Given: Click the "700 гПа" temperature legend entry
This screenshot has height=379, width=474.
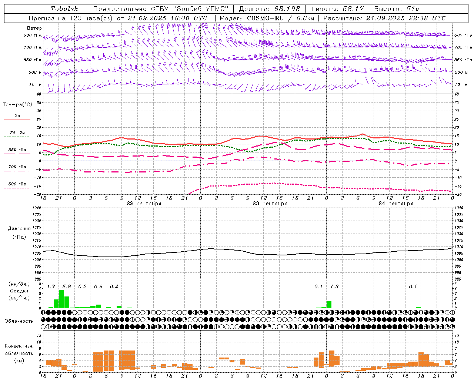Looking at the screenshot, I should [17, 167].
